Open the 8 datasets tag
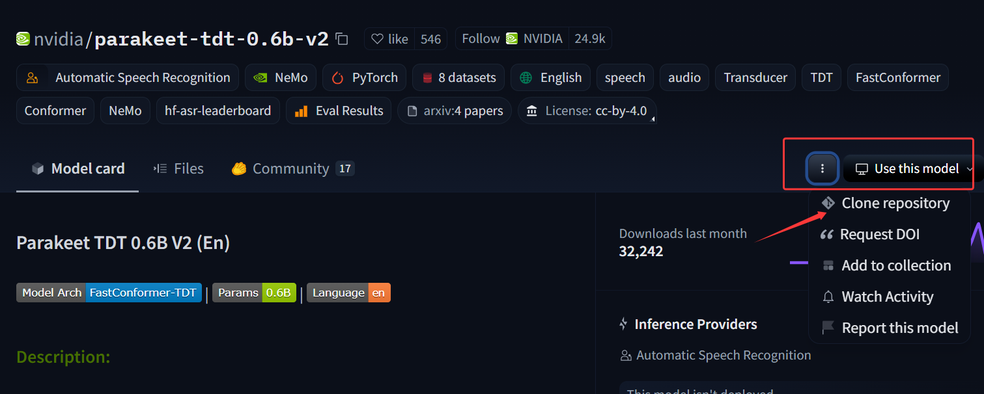This screenshot has height=394, width=984. (458, 77)
